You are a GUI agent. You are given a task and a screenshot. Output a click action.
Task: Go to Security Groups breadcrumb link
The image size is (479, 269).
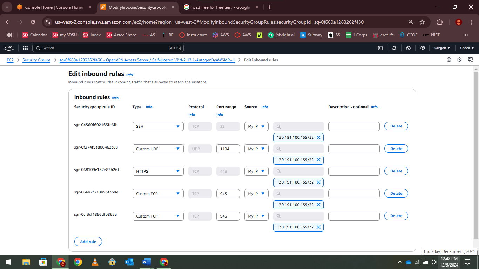click(36, 60)
